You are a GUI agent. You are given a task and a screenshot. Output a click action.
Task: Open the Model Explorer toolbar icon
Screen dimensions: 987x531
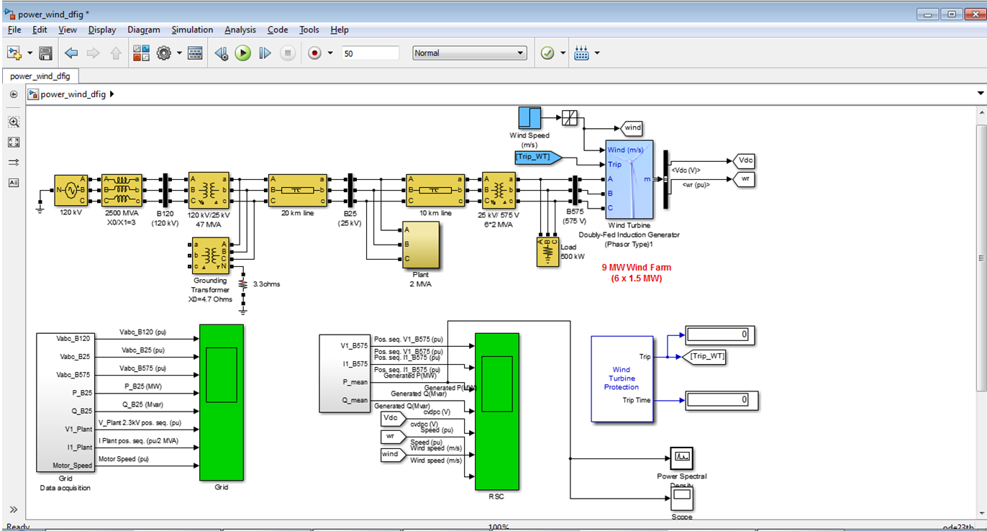coord(195,53)
